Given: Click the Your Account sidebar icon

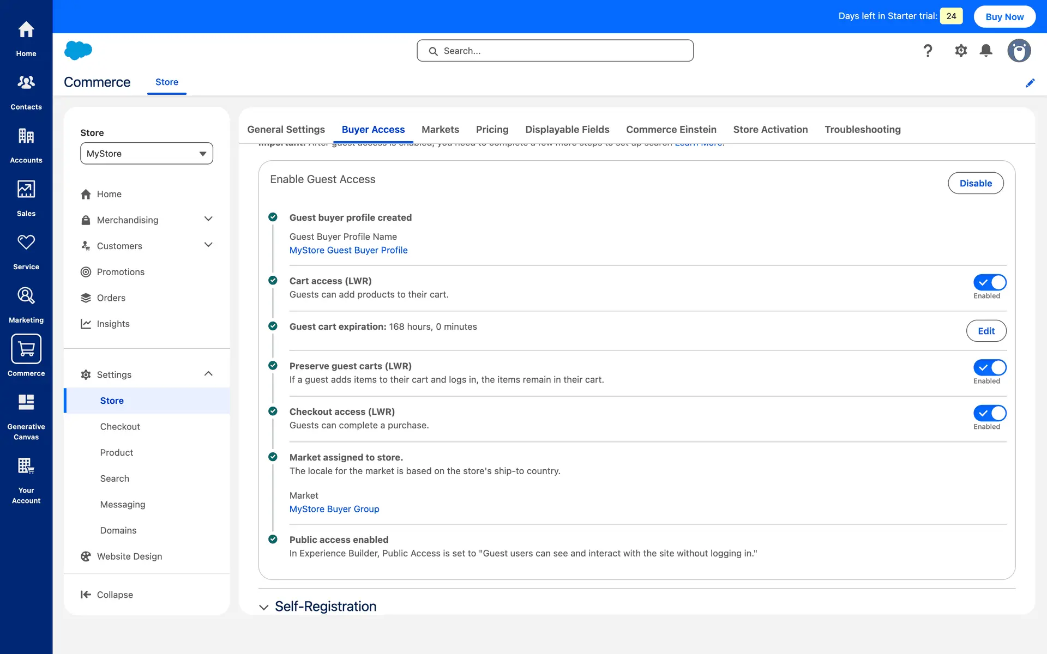Looking at the screenshot, I should click(x=26, y=467).
